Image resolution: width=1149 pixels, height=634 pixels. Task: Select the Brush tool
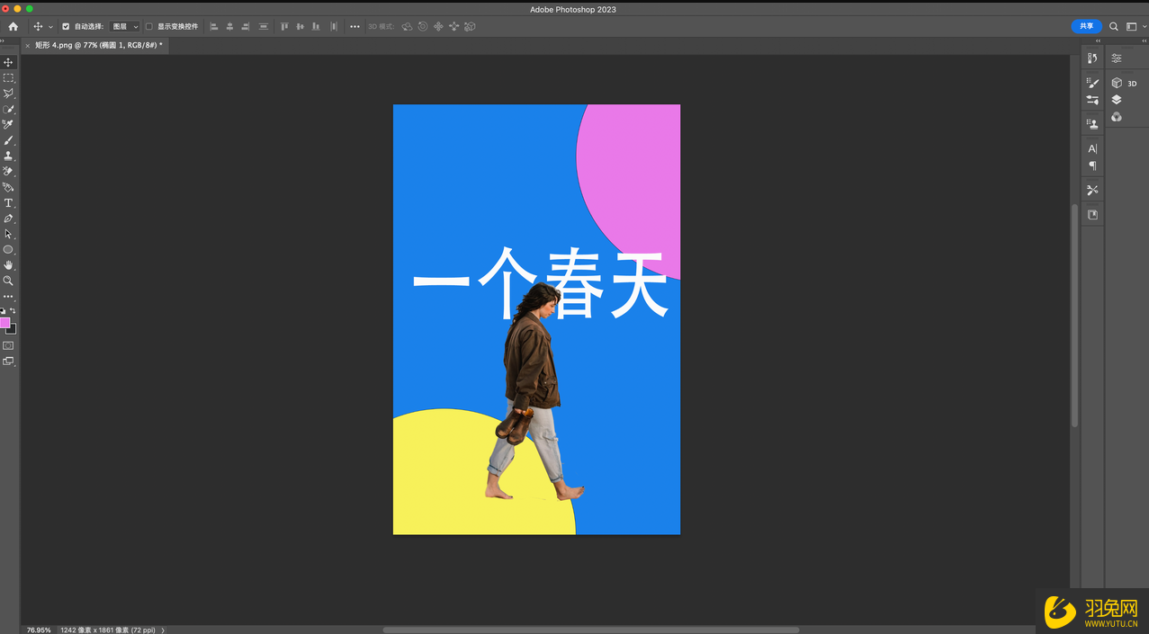(x=8, y=140)
